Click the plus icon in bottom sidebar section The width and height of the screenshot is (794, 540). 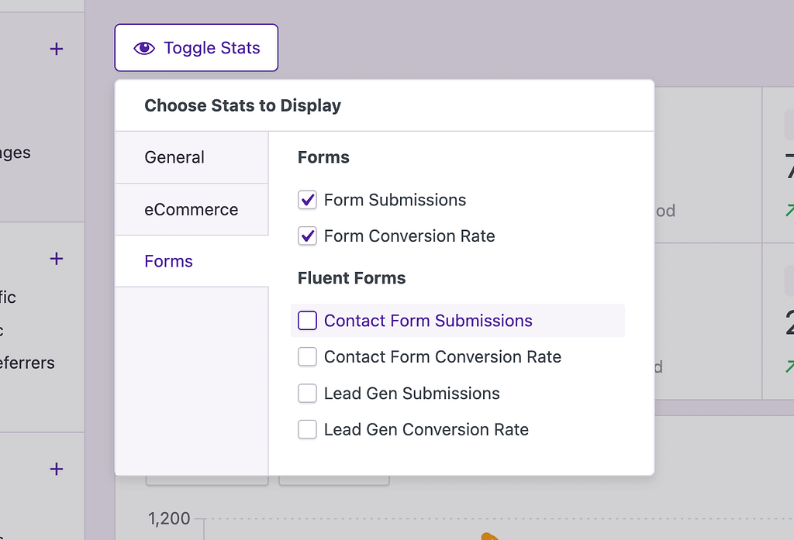click(x=55, y=469)
